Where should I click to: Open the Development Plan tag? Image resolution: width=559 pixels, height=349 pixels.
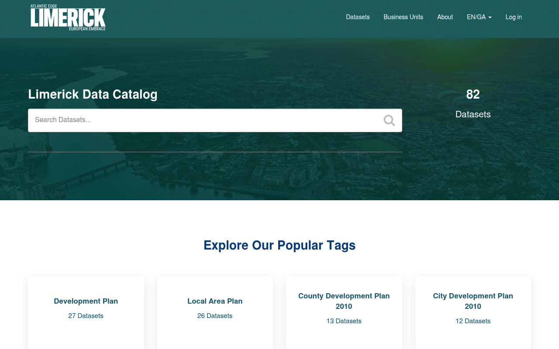86,301
